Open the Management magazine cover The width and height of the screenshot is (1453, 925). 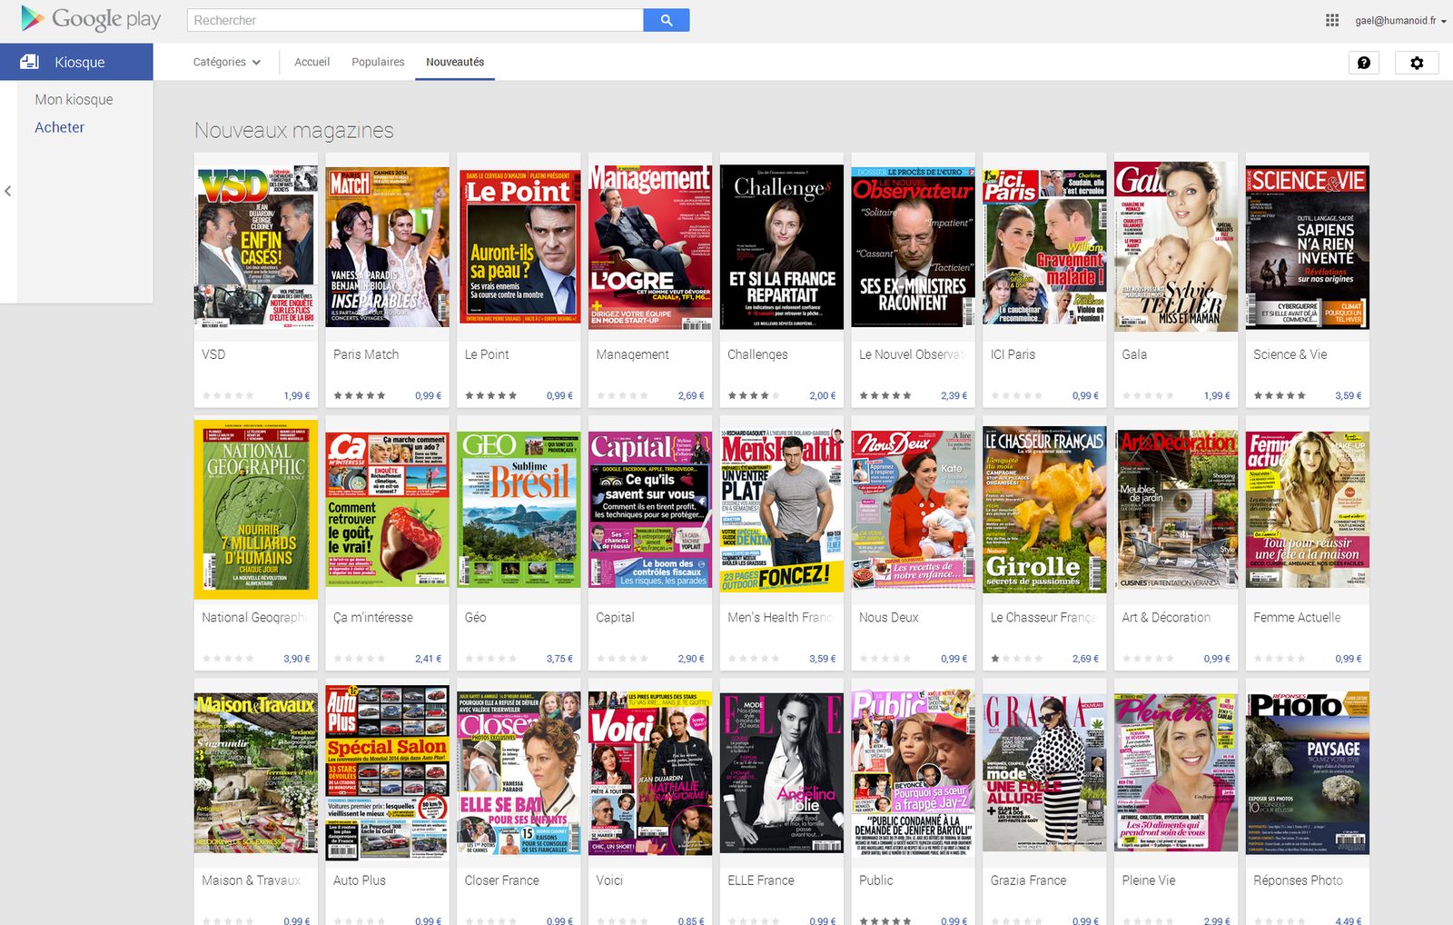650,246
